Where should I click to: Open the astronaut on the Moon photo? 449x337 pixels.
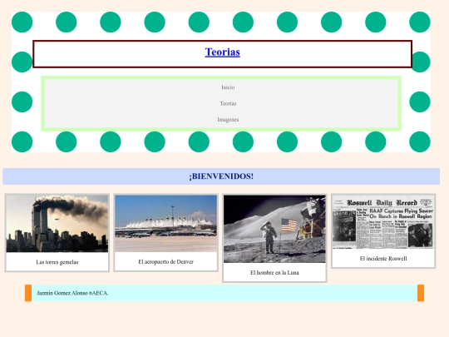click(274, 229)
